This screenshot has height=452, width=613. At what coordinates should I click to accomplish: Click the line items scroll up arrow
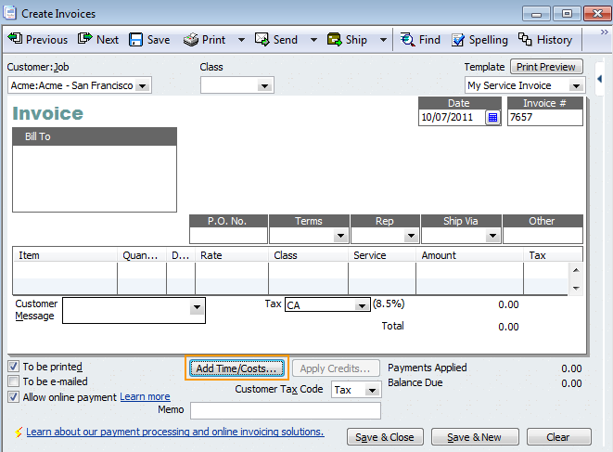[576, 270]
